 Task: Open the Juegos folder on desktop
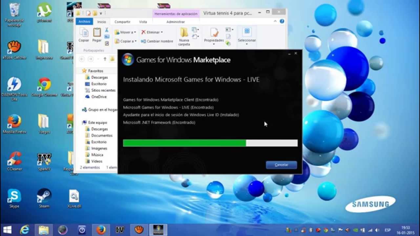click(44, 124)
